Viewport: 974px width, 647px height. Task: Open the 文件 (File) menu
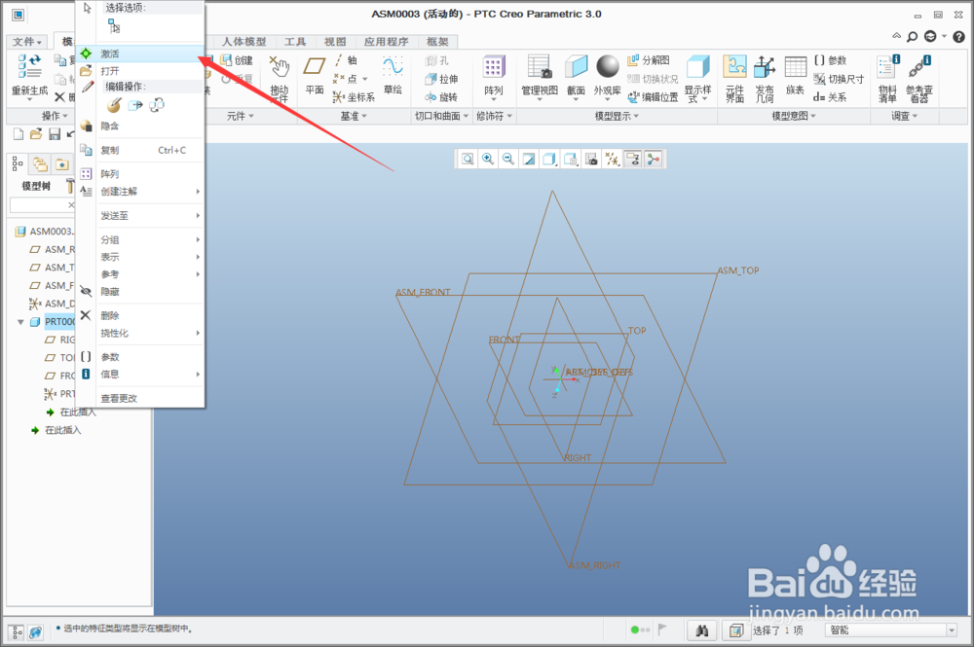pyautogui.click(x=27, y=42)
